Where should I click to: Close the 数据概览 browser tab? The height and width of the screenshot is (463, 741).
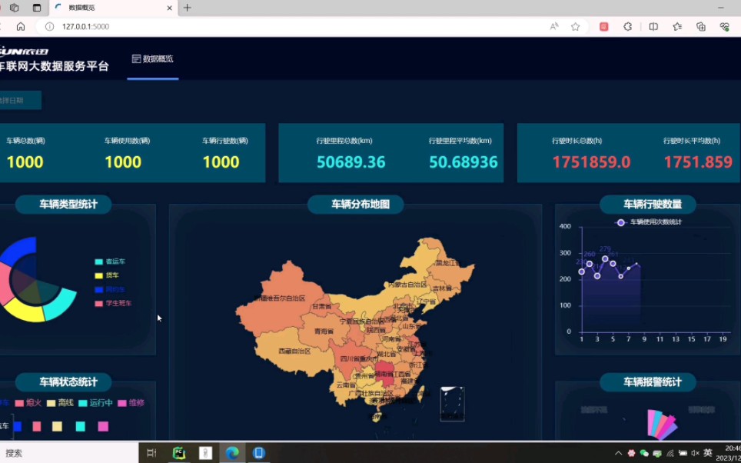point(170,8)
